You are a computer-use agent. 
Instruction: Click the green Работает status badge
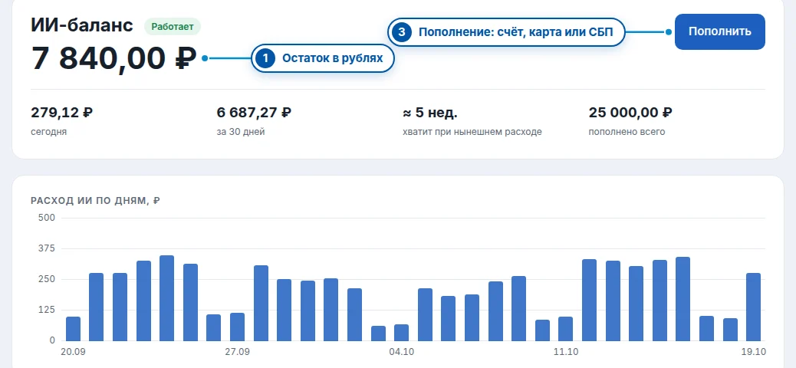tap(173, 27)
